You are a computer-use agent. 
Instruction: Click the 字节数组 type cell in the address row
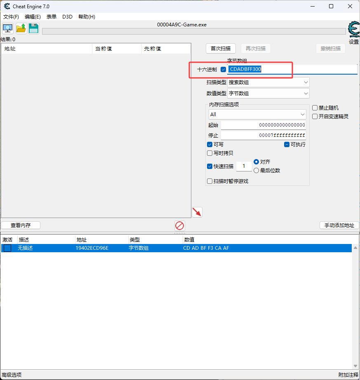(139, 248)
